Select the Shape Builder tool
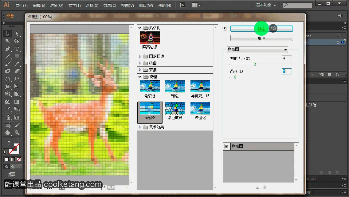Viewport: 349px width, 197px height. (x=8, y=94)
